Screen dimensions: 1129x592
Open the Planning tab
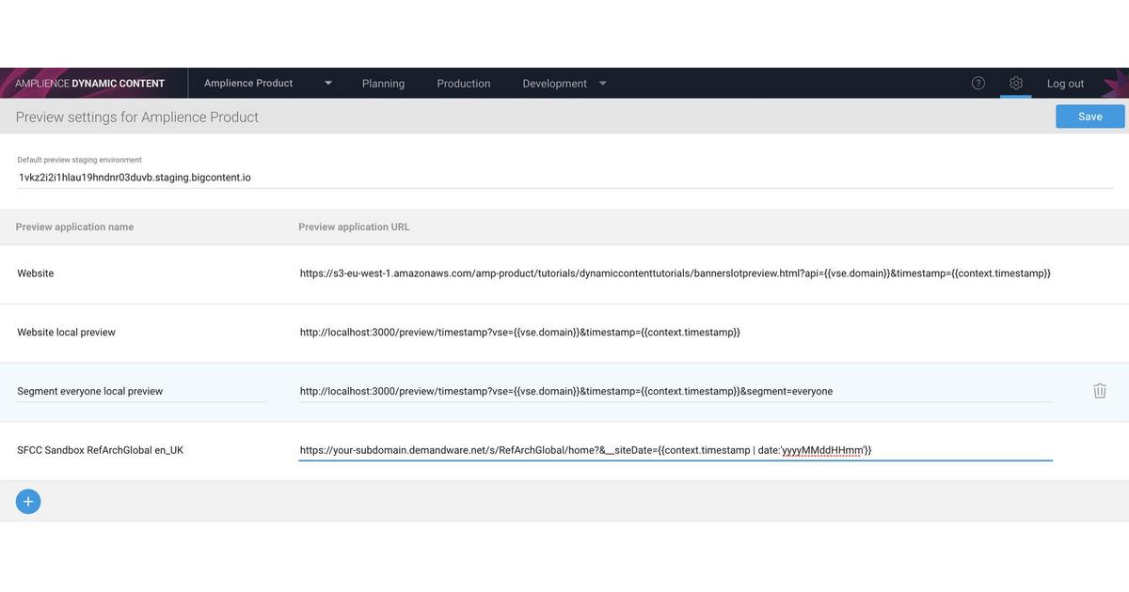pyautogui.click(x=383, y=84)
